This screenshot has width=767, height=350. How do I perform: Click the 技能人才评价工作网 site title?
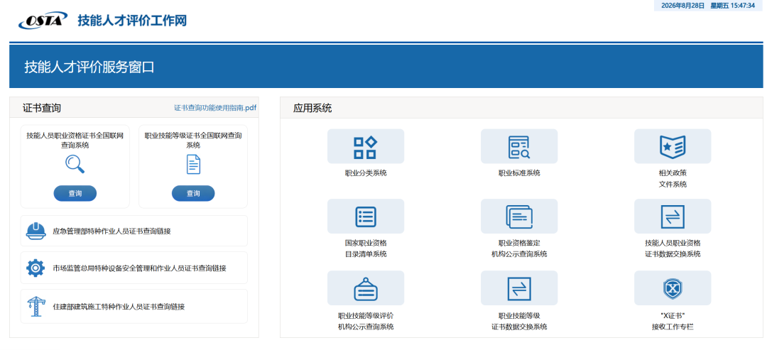click(x=132, y=21)
